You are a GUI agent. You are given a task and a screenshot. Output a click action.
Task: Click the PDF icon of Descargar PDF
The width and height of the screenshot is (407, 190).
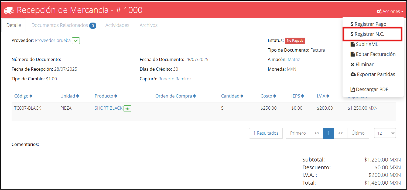(353, 89)
